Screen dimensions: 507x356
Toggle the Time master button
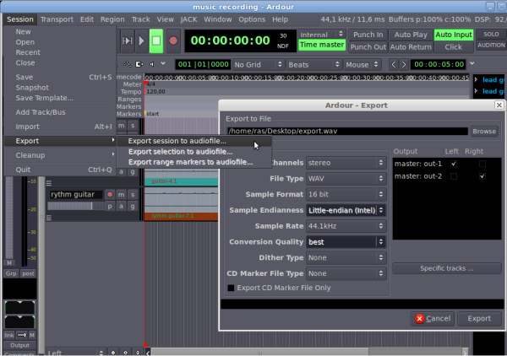322,45
